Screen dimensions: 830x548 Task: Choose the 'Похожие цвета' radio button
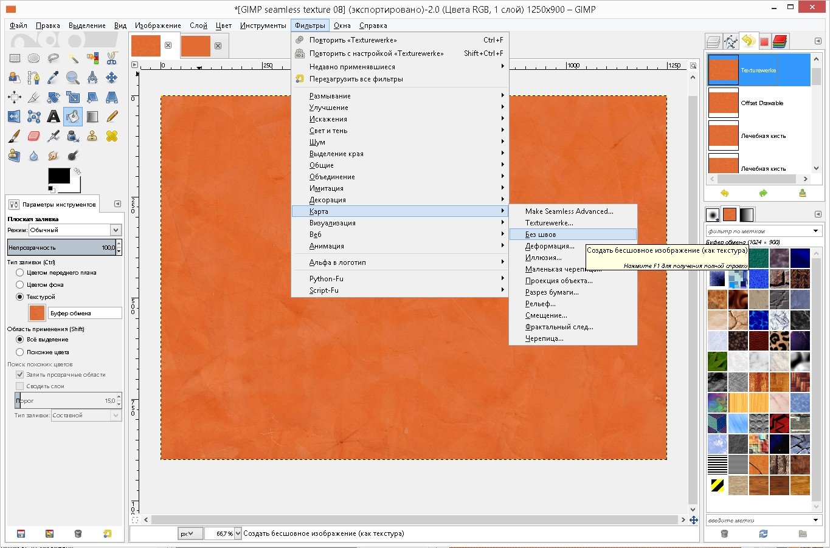(x=20, y=352)
